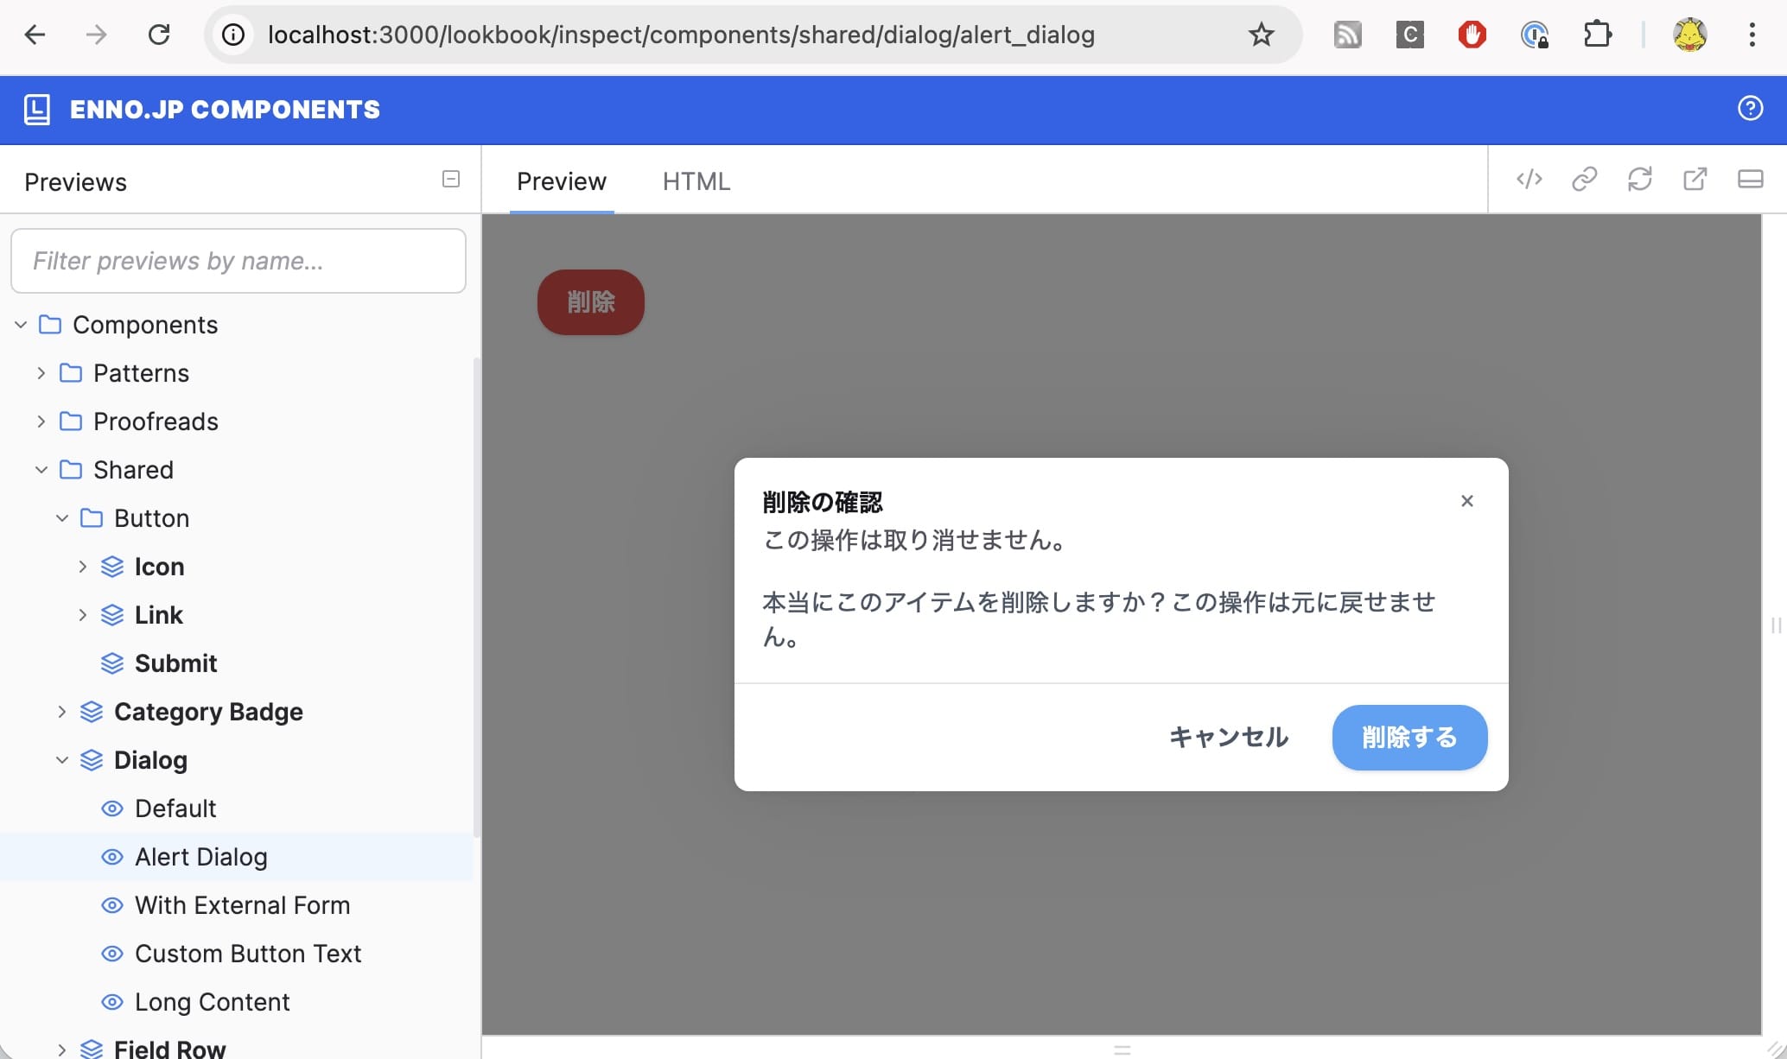Click the refresh preview icon
Viewport: 1787px width, 1059px height.
pyautogui.click(x=1639, y=180)
